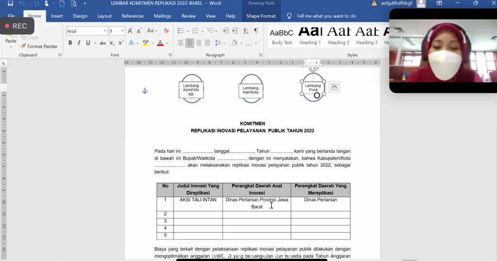Increase font size

[x=130, y=31]
